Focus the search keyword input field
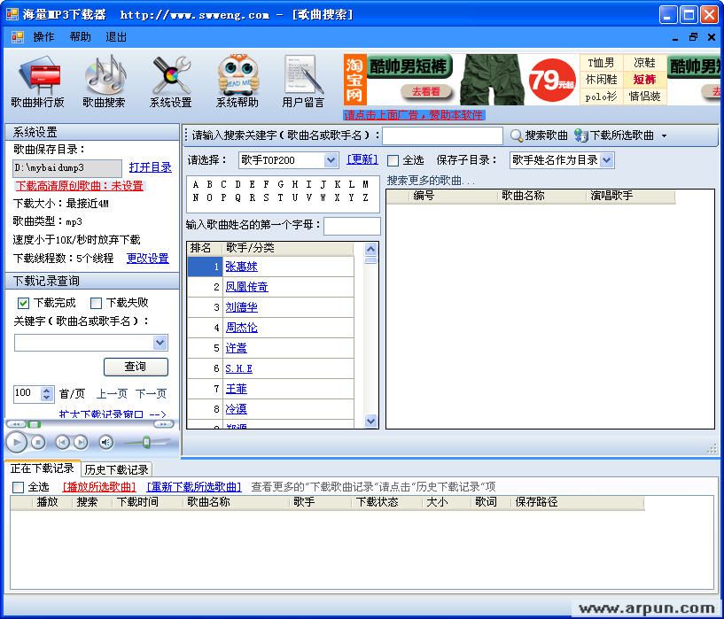The image size is (724, 619). [442, 135]
